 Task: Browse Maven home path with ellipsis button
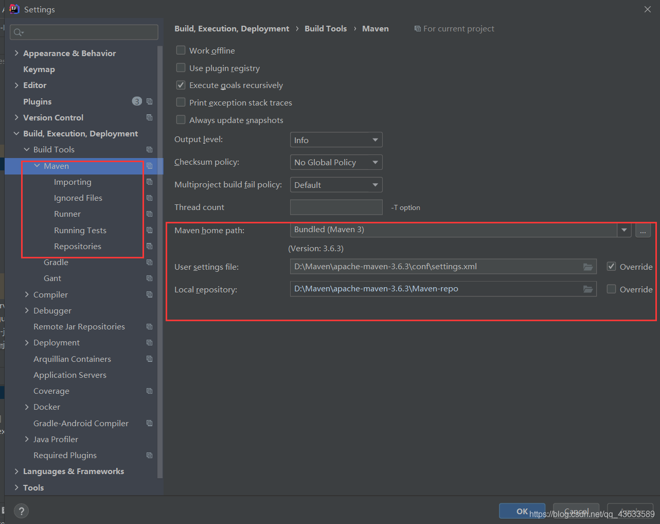coord(643,230)
